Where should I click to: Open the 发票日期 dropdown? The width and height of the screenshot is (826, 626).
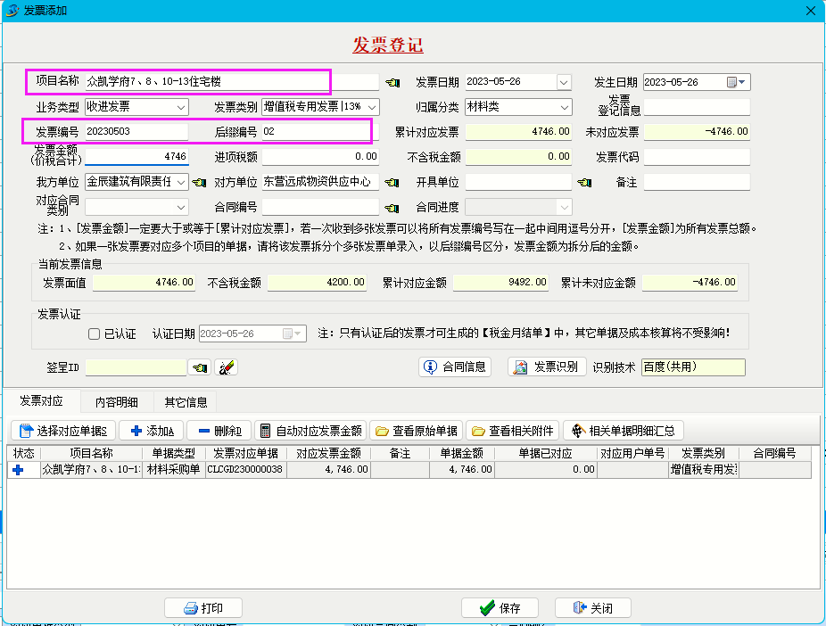pyautogui.click(x=563, y=83)
